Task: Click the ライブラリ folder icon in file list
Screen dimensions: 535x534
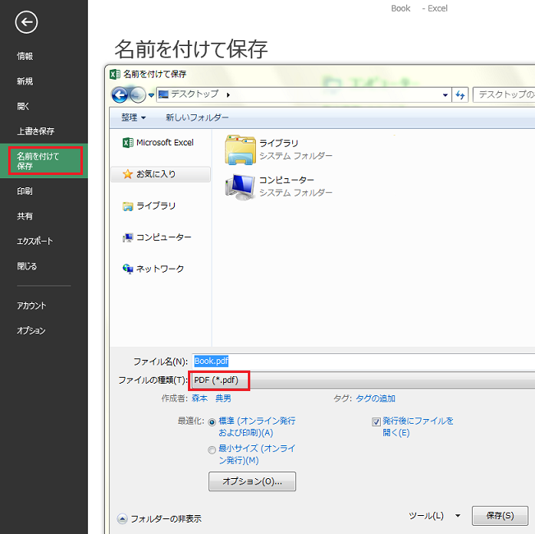Action: pos(240,150)
